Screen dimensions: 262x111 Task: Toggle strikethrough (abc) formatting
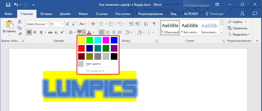pos(50,33)
